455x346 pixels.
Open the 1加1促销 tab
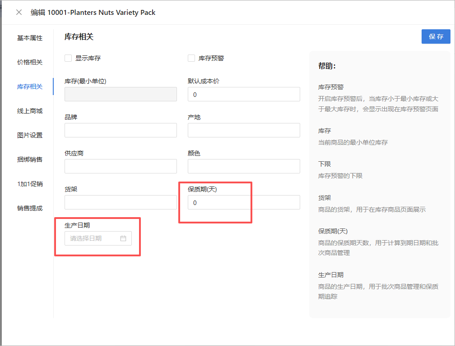pyautogui.click(x=30, y=184)
